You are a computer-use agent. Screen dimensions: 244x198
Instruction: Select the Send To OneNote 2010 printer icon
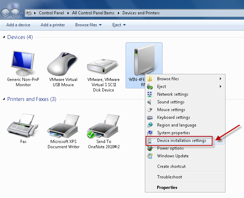click(103, 126)
